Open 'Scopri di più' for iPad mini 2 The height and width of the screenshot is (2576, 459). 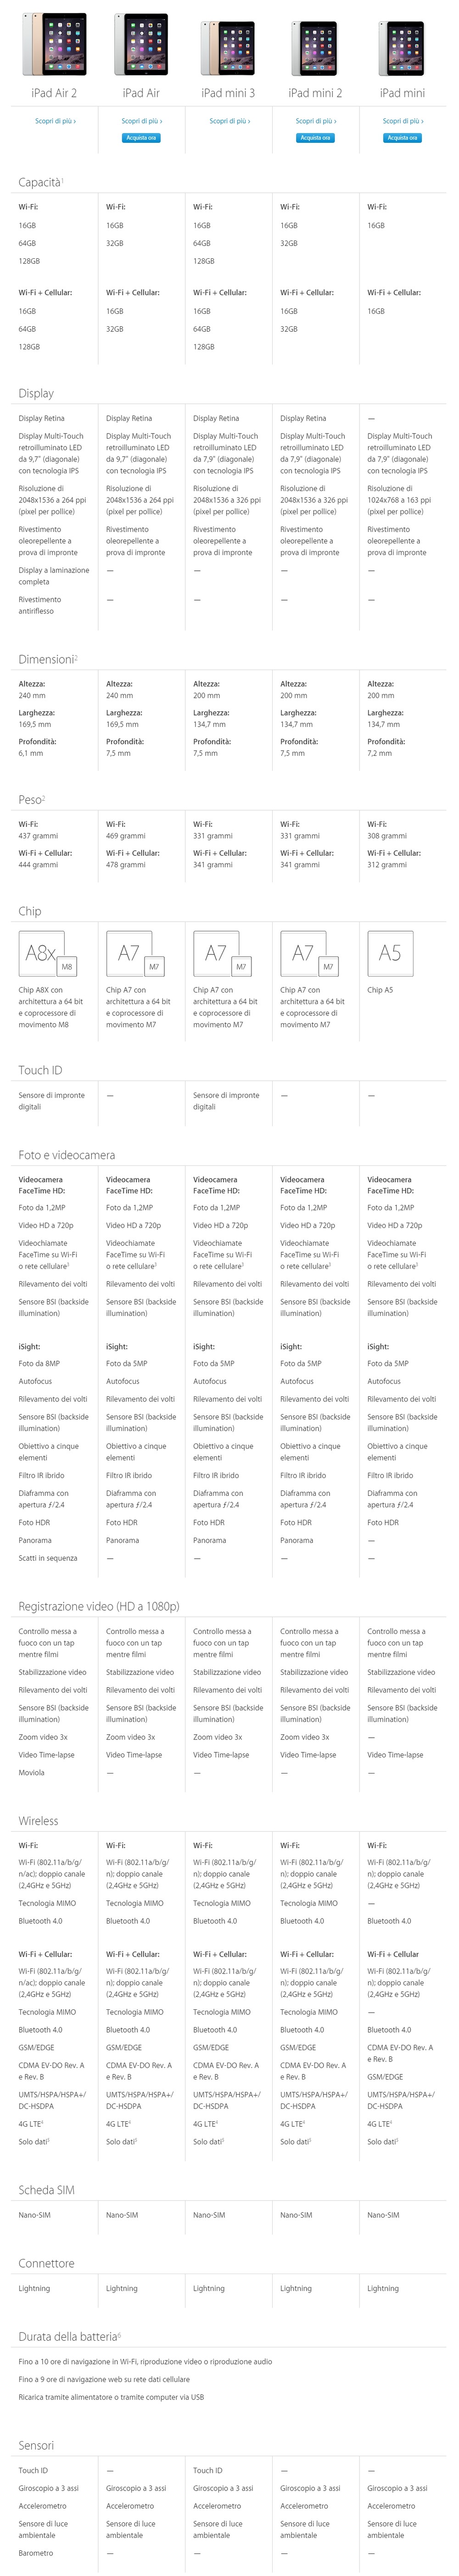point(315,121)
